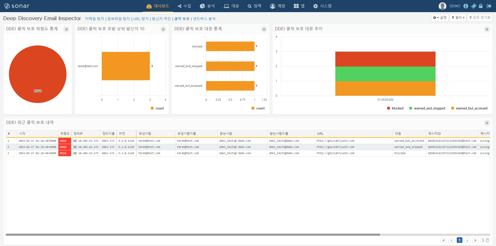Click the blocked bar in 대응 통계
496x246 pixels.
pos(230,46)
